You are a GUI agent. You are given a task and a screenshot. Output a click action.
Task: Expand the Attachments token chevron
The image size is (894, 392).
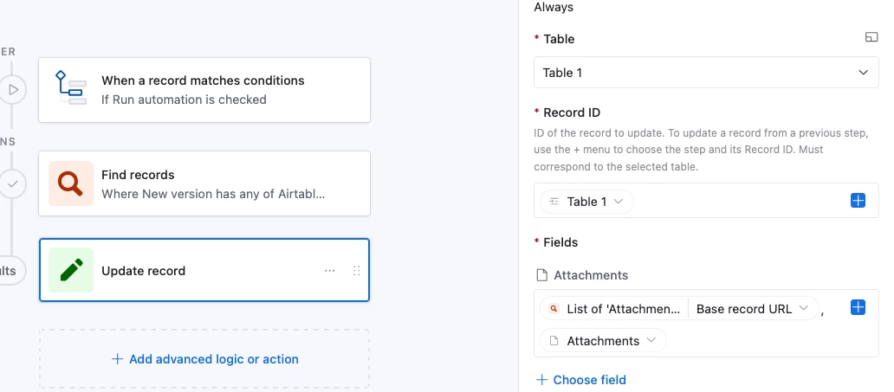[651, 341]
